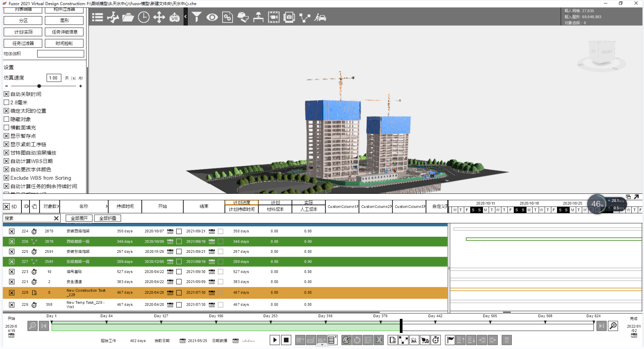
Task: Select the 材料成本 column header
Action: (275, 210)
